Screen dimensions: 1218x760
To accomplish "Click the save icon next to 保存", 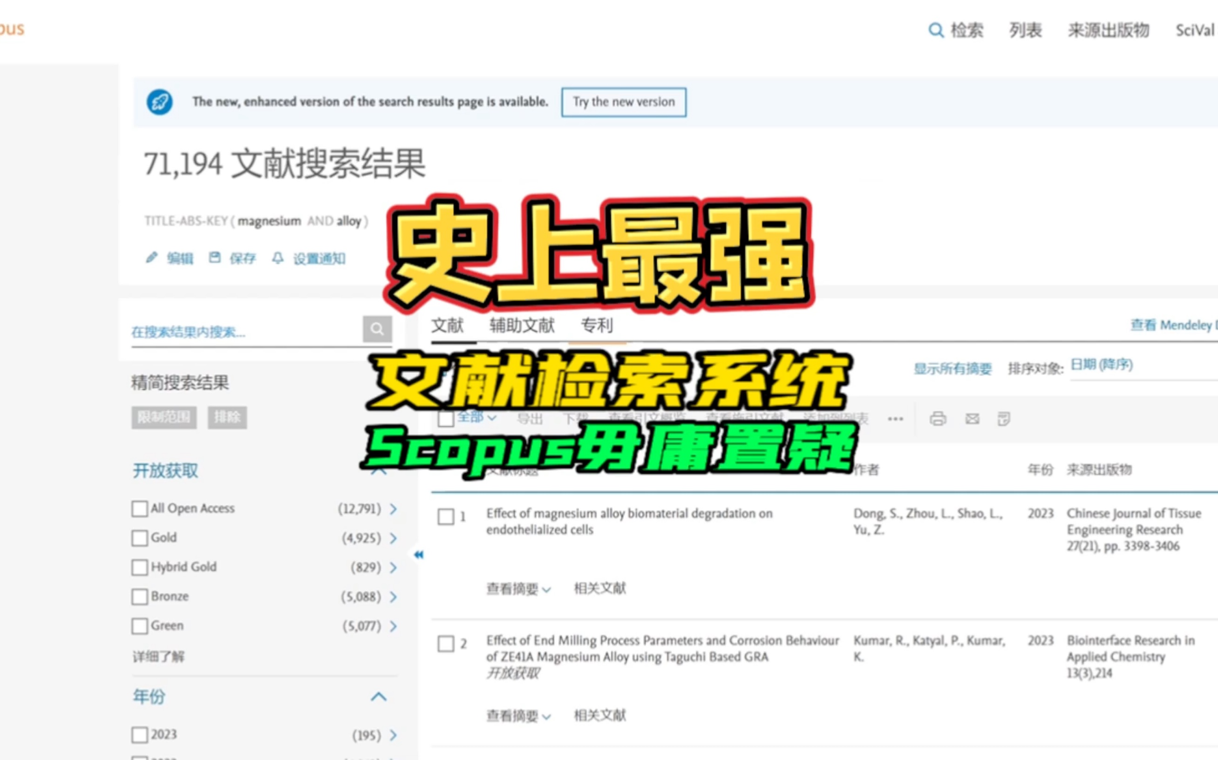I will tap(215, 258).
